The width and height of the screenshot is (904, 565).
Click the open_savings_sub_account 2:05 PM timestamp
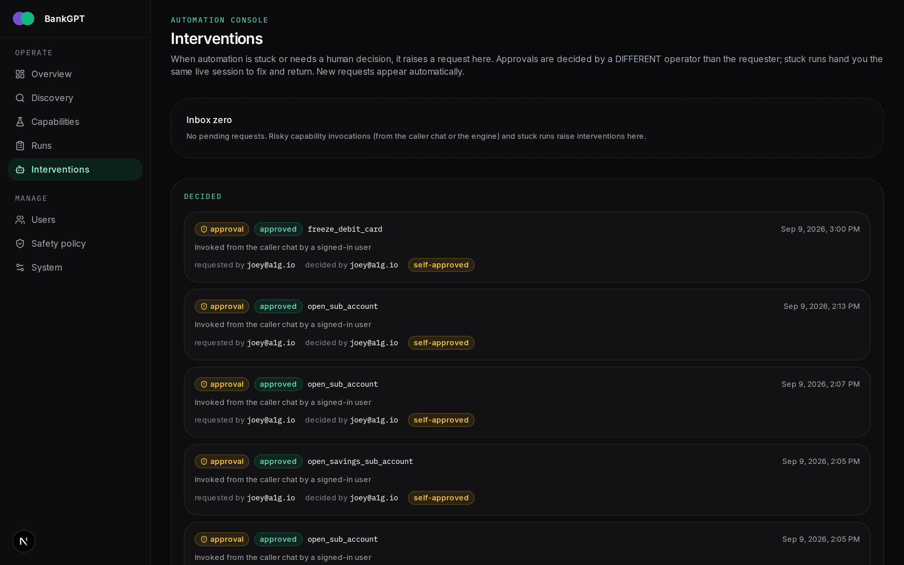pos(821,461)
